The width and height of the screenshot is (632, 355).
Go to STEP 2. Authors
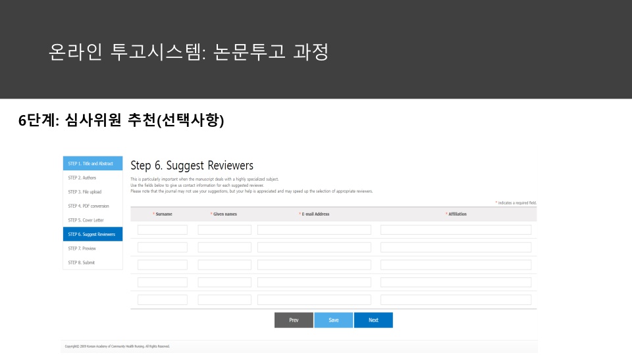92,177
